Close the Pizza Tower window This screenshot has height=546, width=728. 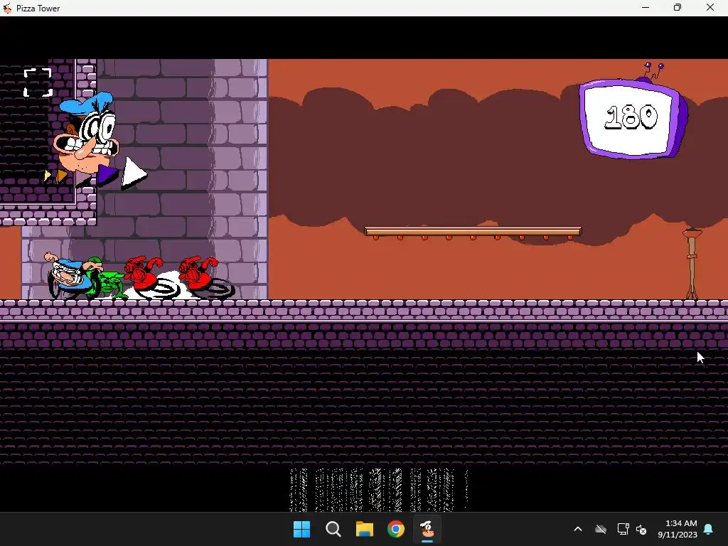click(x=710, y=7)
